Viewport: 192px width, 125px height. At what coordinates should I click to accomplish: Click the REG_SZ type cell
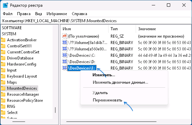pos(117,36)
